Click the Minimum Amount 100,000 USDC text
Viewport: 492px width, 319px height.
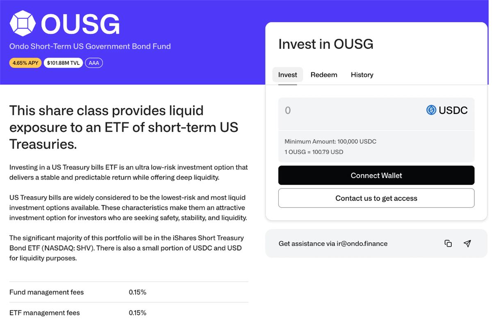coord(330,141)
